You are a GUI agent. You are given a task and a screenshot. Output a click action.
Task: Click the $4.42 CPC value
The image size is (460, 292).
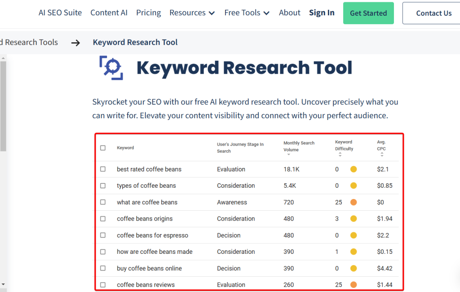(x=385, y=269)
